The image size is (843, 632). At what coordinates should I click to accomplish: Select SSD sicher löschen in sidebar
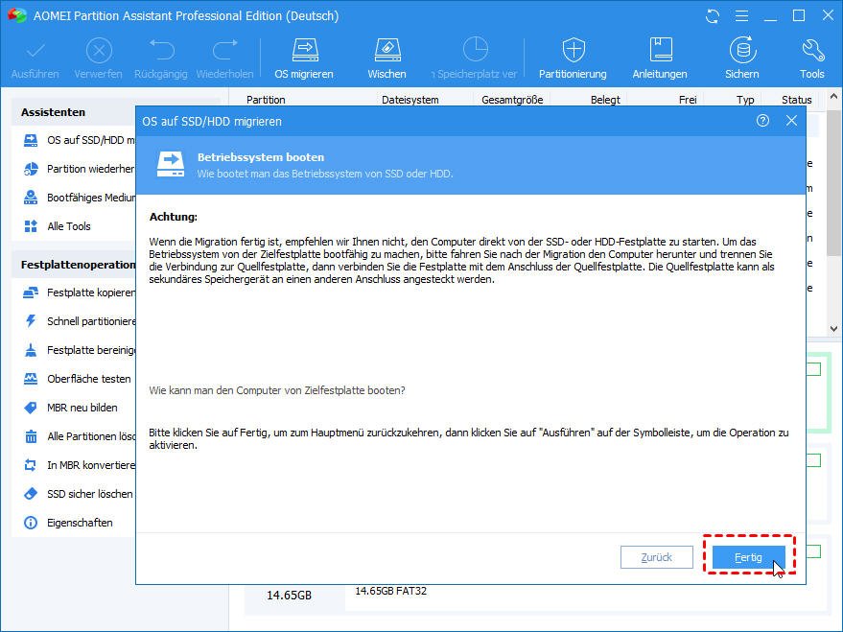pos(79,494)
